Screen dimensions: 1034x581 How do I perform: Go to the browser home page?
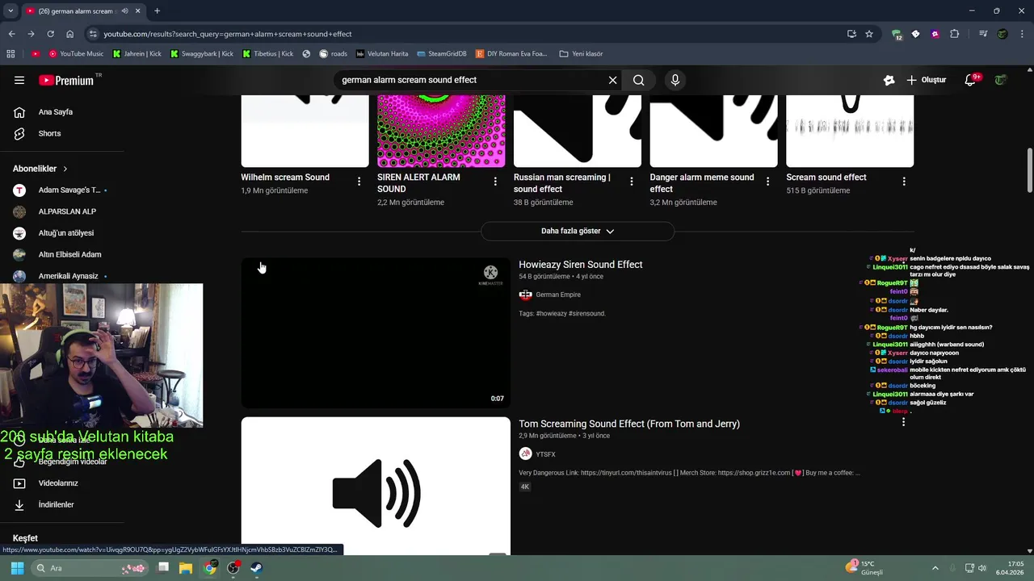click(69, 34)
